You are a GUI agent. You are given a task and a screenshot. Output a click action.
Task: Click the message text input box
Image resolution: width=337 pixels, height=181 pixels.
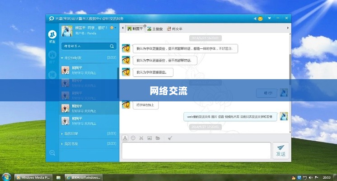pyautogui.click(x=196, y=150)
